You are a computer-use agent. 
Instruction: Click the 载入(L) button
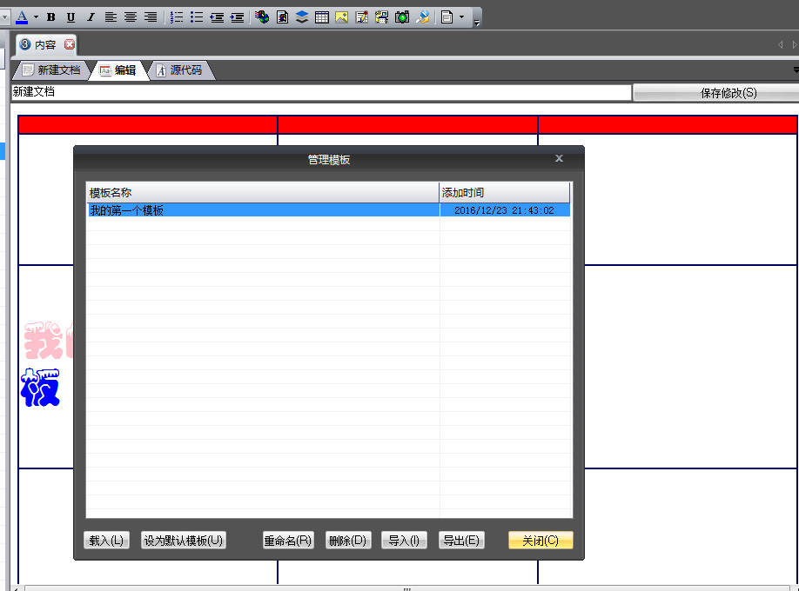coord(106,541)
